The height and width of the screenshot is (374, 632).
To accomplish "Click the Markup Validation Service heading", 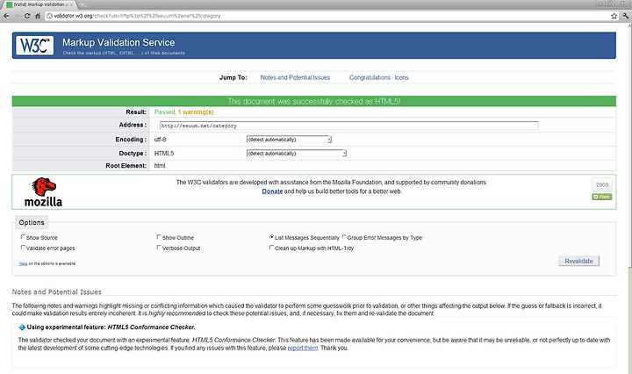I will point(118,42).
